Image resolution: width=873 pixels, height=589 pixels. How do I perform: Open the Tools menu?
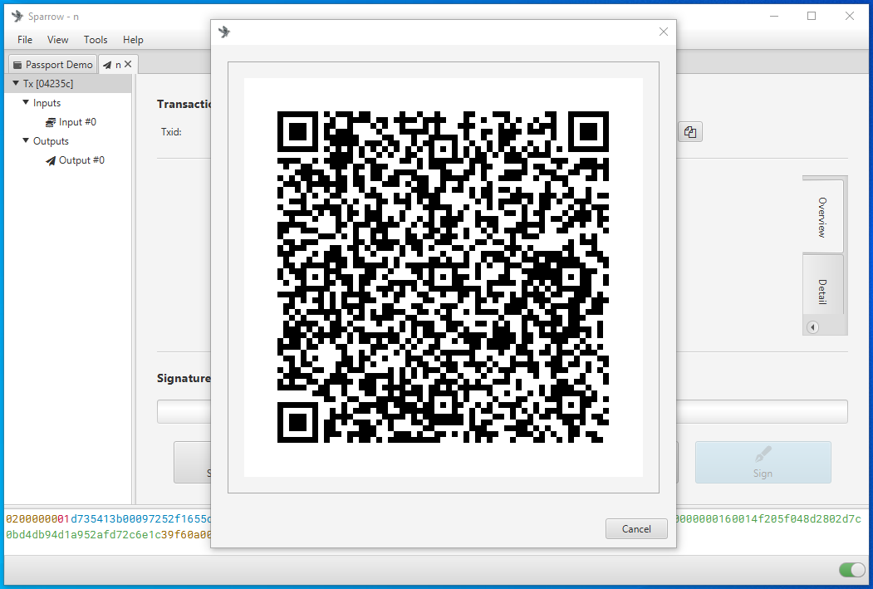(x=96, y=40)
